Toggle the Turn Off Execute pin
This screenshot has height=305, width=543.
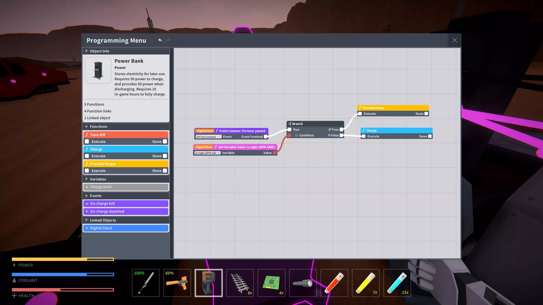(87, 141)
